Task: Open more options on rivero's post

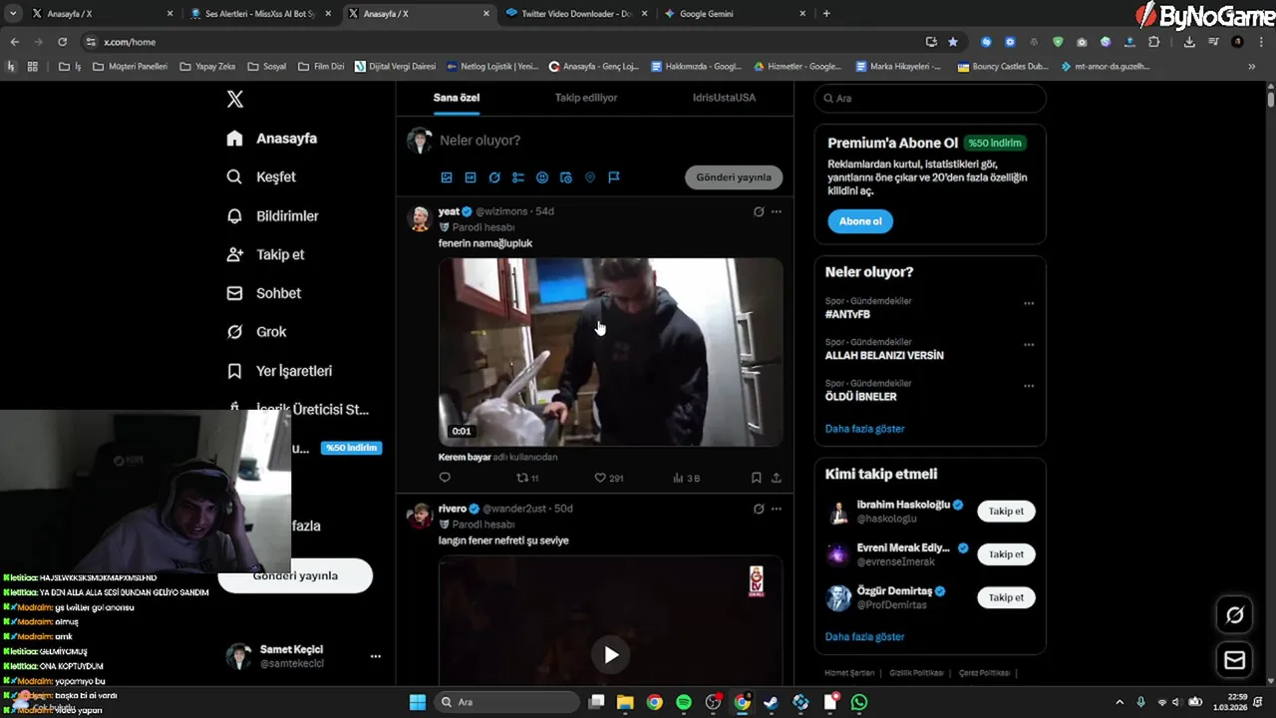Action: pyautogui.click(x=777, y=509)
